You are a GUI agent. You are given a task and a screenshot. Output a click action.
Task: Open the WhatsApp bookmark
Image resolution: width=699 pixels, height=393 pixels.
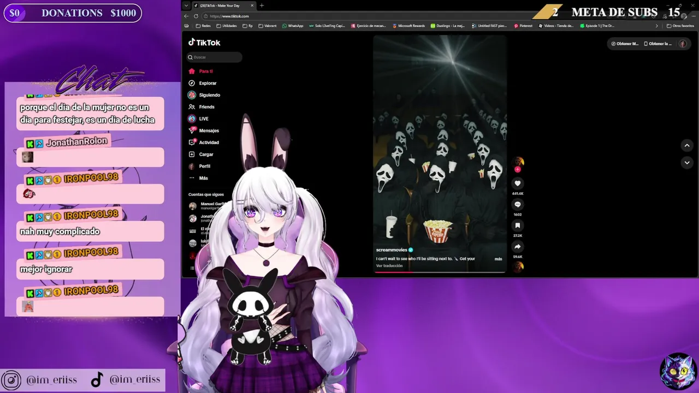(x=293, y=26)
